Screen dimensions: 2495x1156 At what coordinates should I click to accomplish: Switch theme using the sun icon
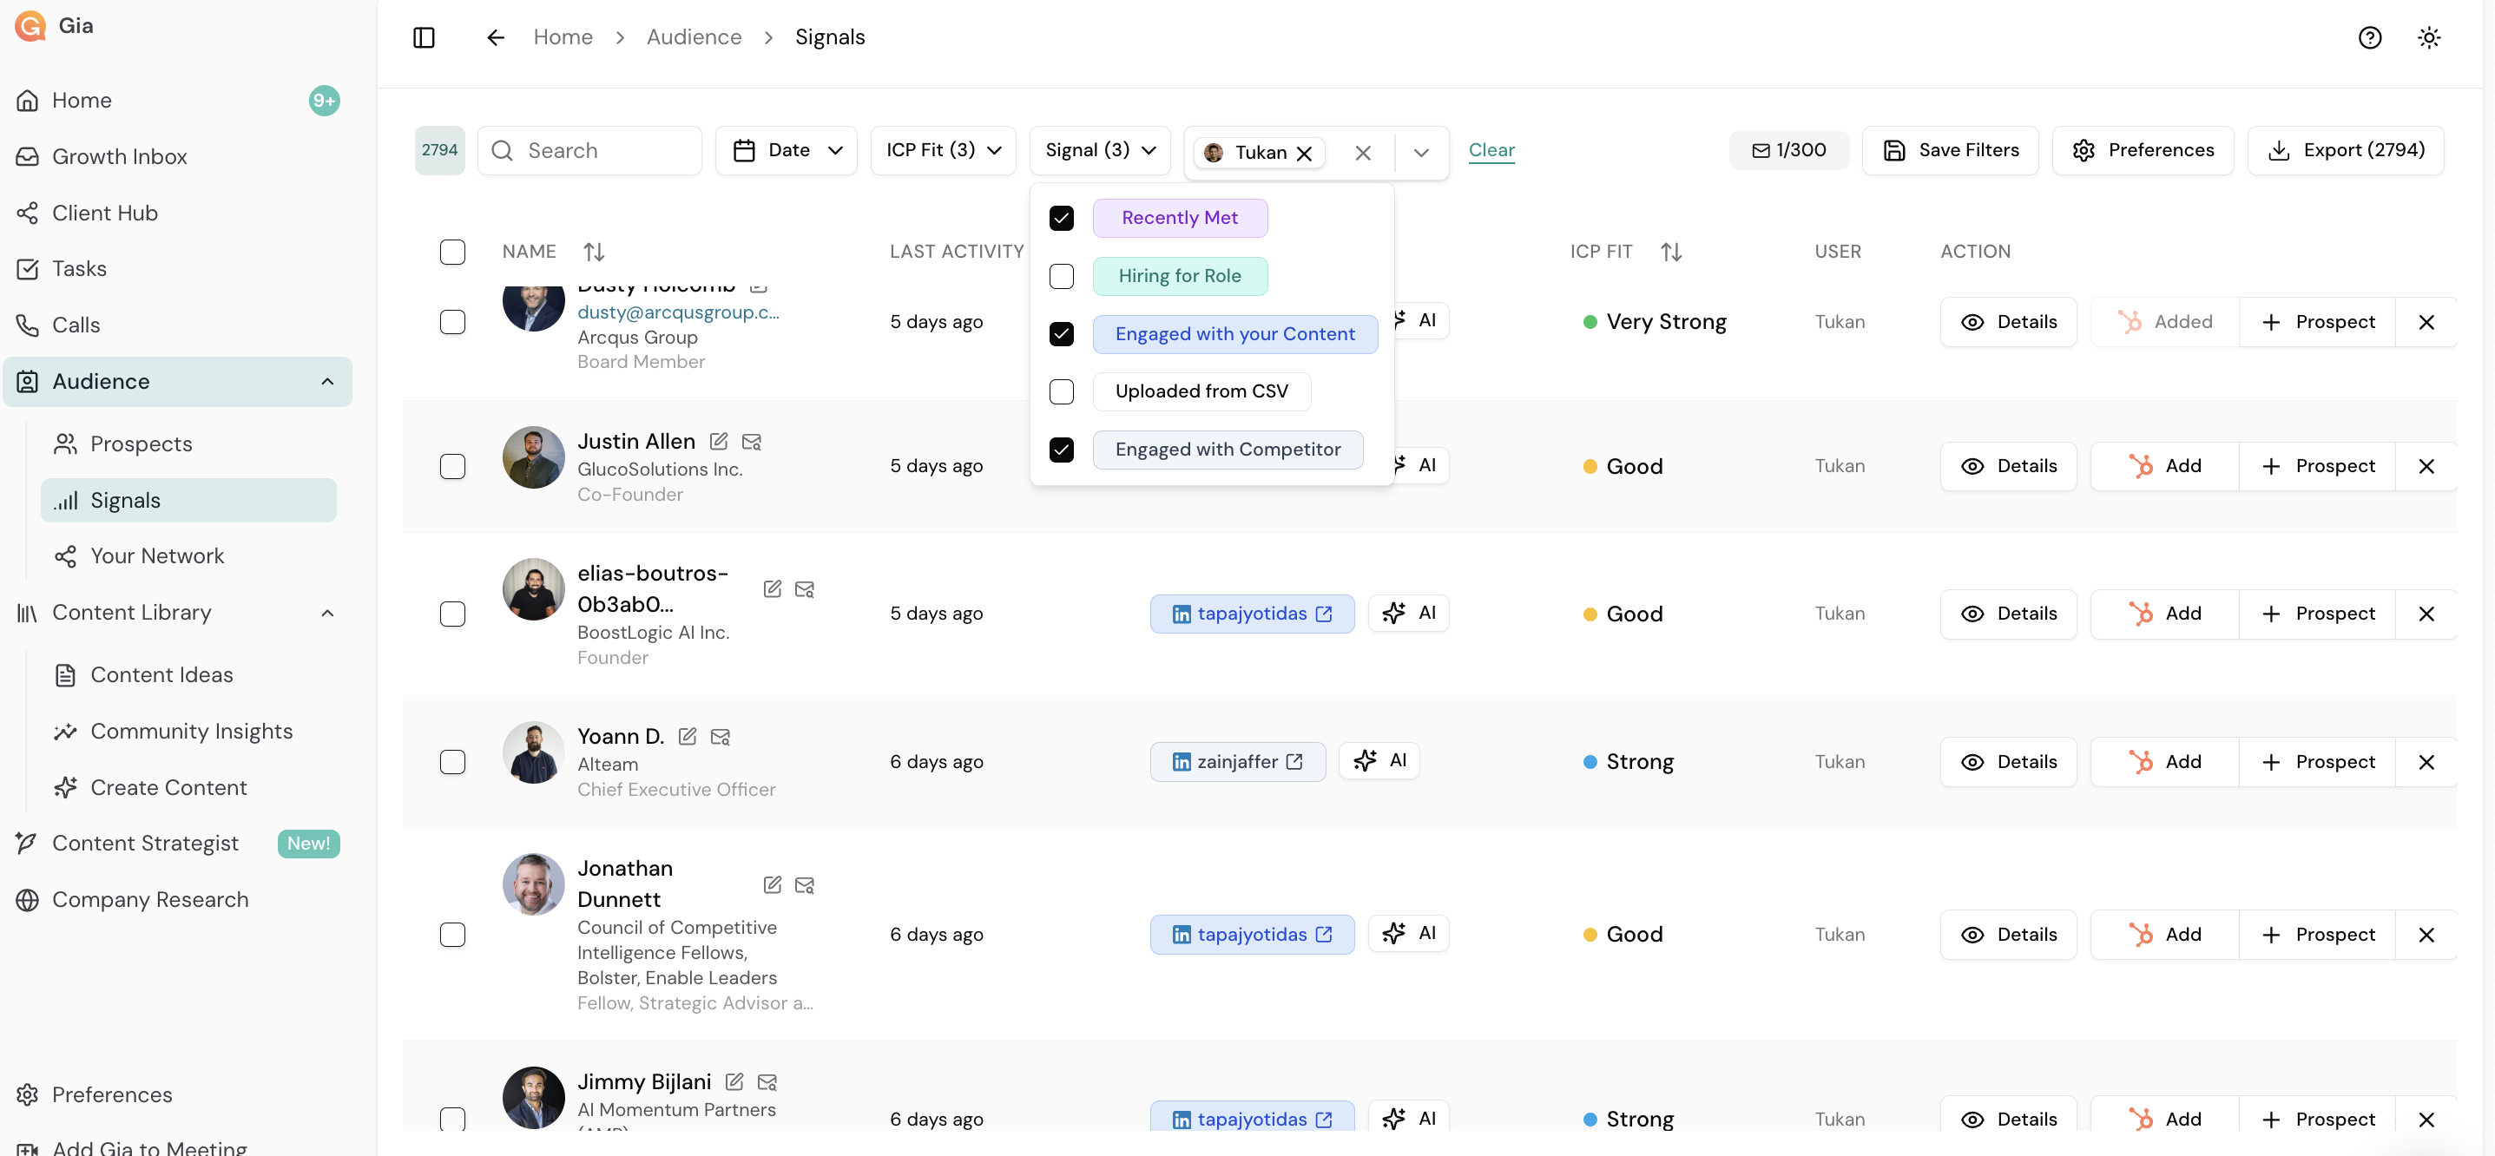(2429, 36)
